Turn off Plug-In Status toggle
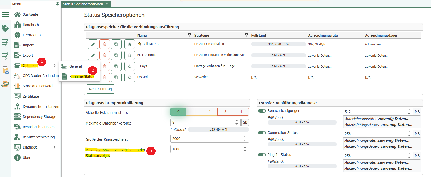The width and height of the screenshot is (431, 177). pyautogui.click(x=262, y=155)
